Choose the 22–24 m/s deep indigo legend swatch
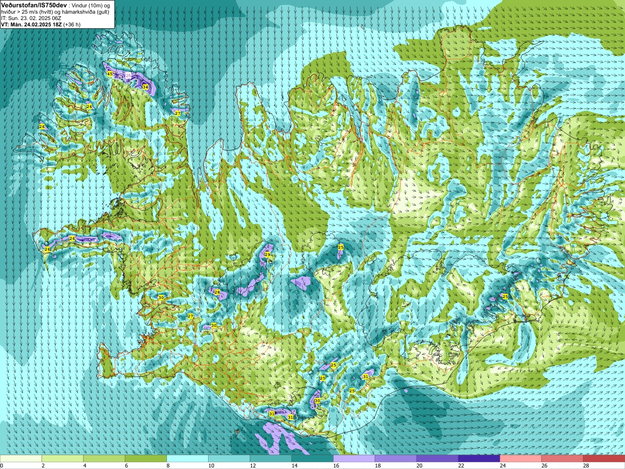This screenshot has height=469, width=625. coord(479,459)
